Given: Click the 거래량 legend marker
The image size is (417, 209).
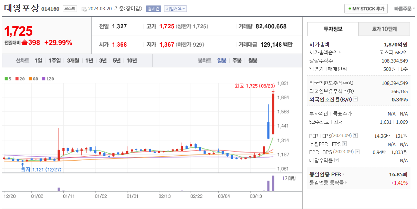Looking at the screenshot, I should tap(283, 178).
